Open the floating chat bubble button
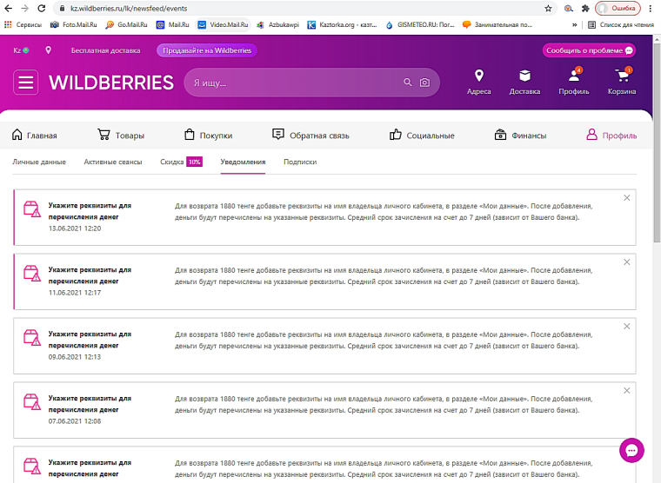The image size is (661, 483). click(631, 450)
